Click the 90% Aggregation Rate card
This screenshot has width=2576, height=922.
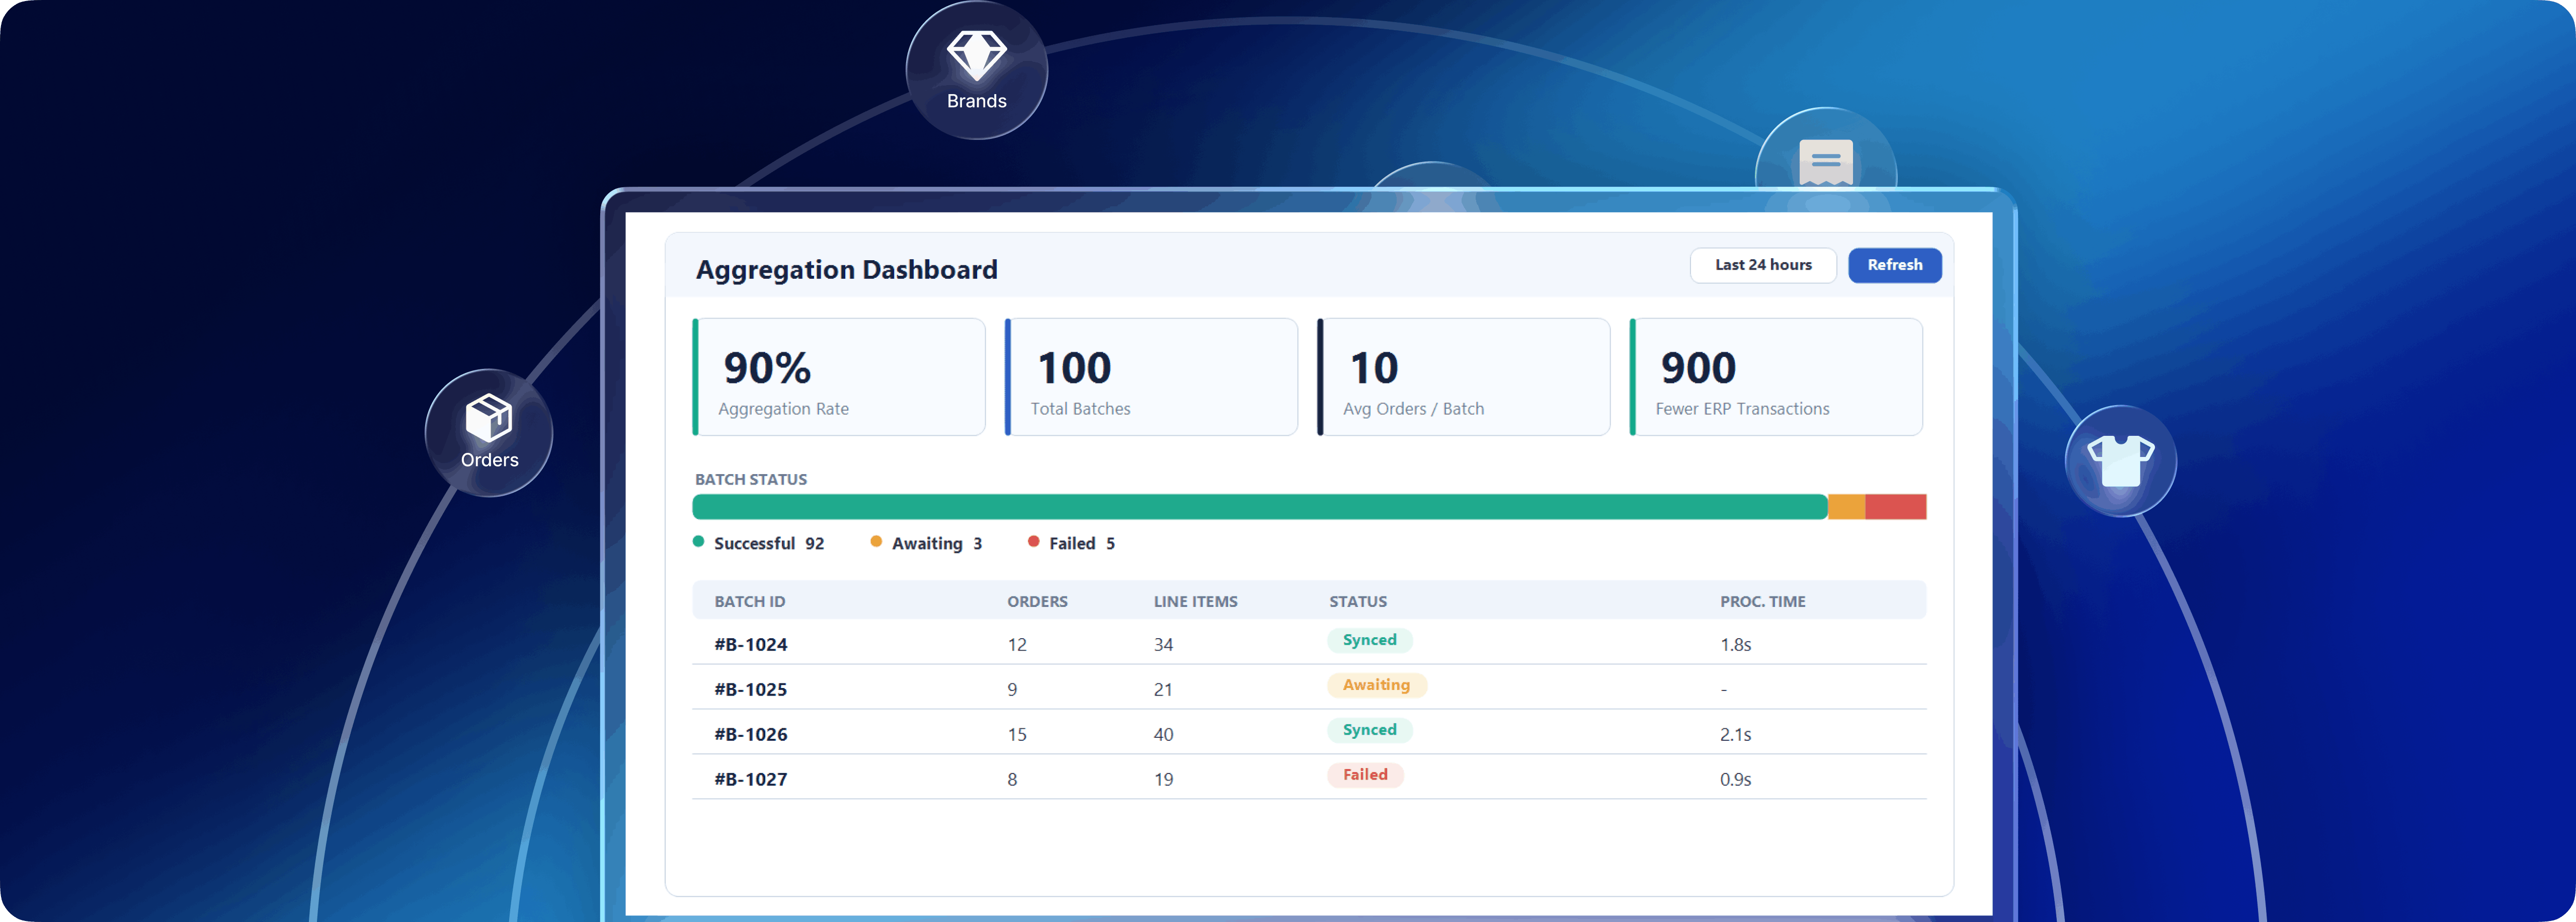coord(839,377)
